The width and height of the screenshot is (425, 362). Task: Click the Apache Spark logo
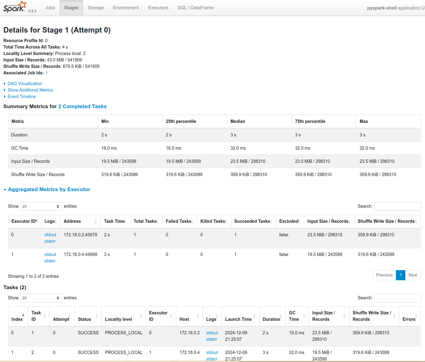(x=15, y=7)
